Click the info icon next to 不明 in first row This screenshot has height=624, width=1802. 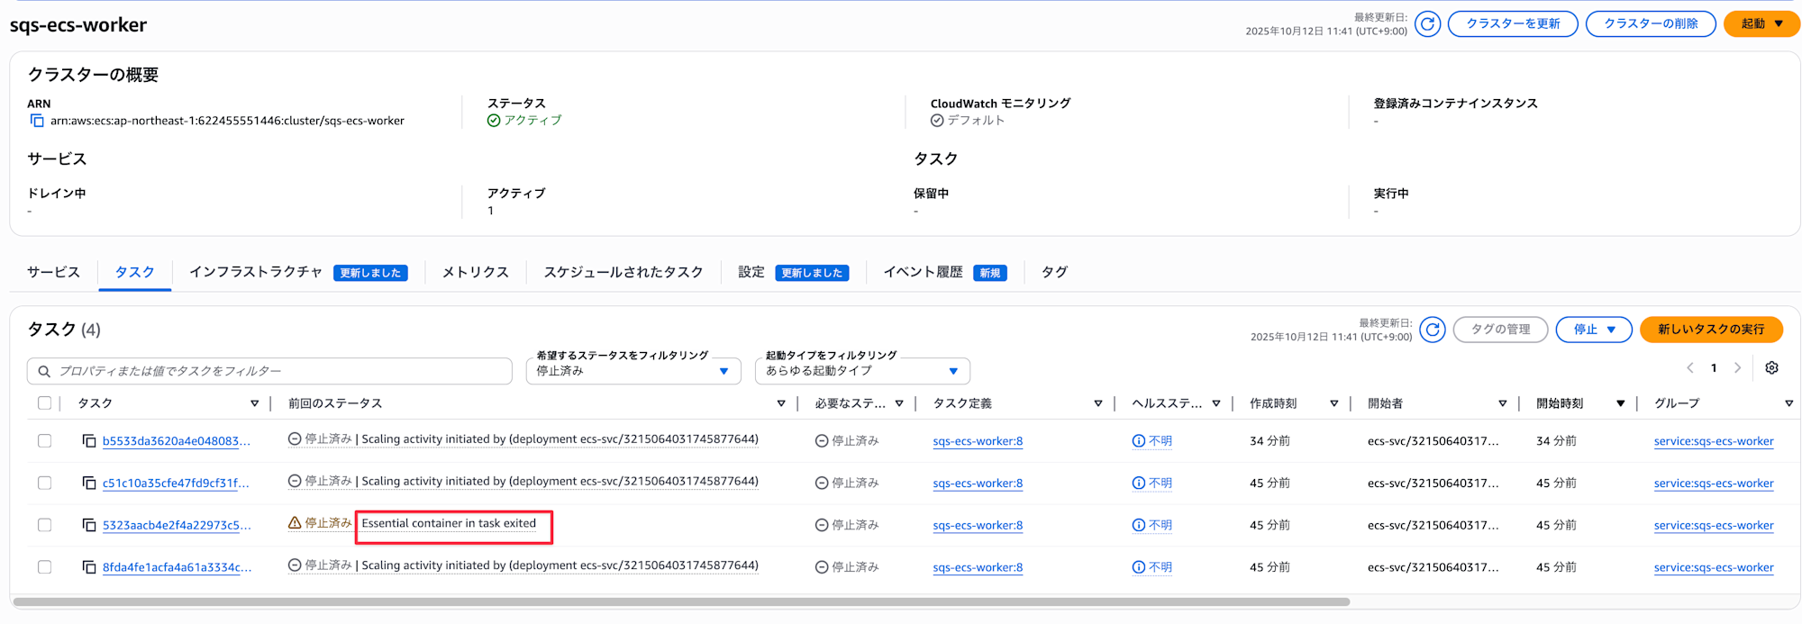(x=1139, y=441)
